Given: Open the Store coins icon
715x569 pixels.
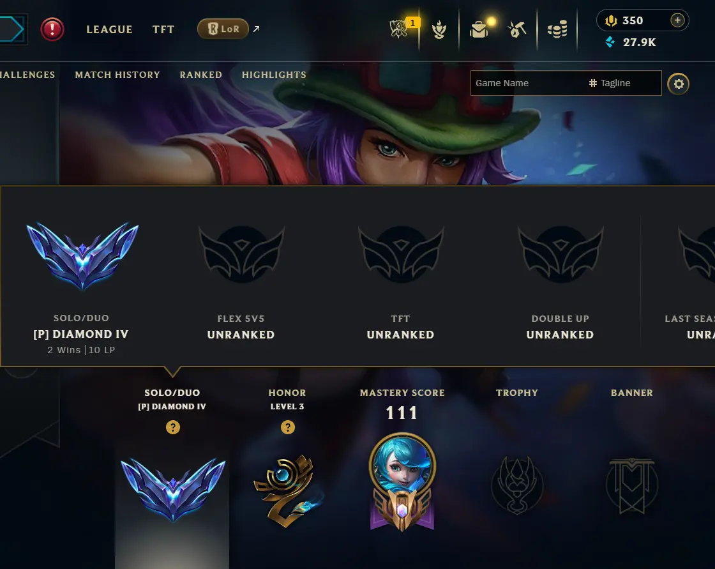Looking at the screenshot, I should 557,29.
